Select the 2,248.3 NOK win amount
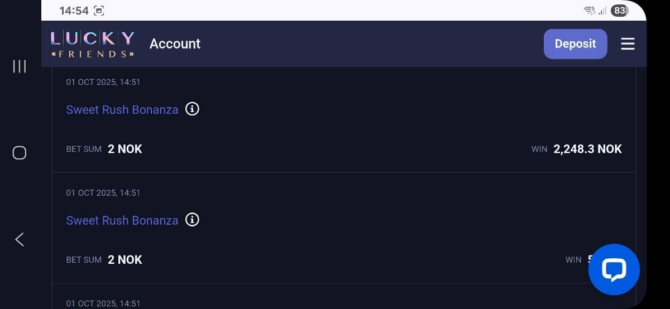The height and width of the screenshot is (309, 670). point(587,149)
